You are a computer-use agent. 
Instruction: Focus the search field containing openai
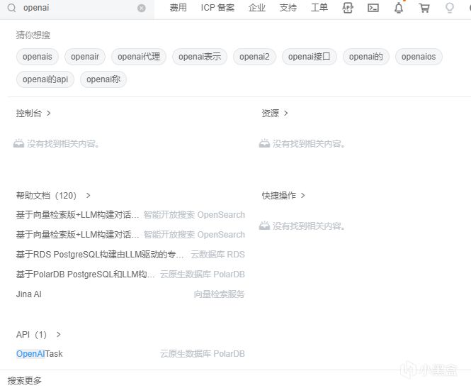pos(79,8)
